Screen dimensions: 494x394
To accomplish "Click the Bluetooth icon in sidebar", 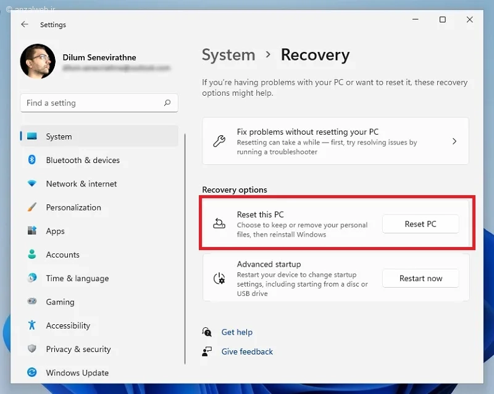I will coord(32,160).
